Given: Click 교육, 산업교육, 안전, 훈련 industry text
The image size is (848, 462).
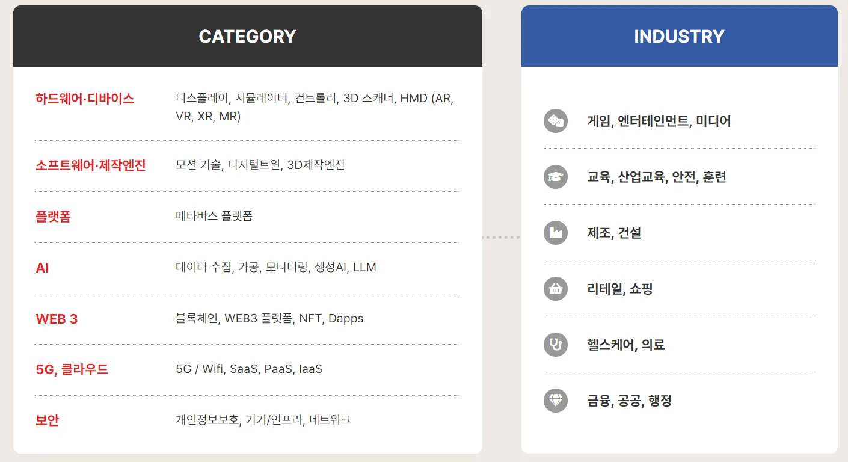Looking at the screenshot, I should click(x=657, y=177).
